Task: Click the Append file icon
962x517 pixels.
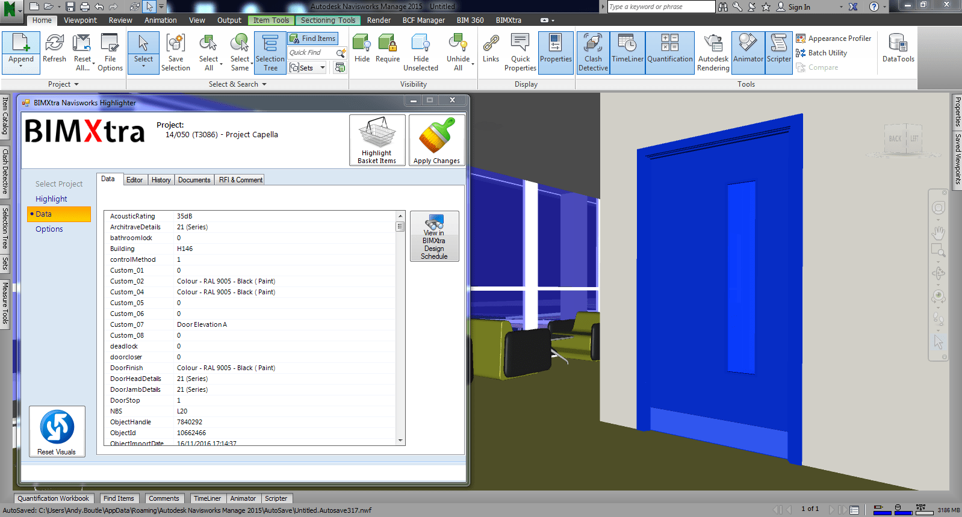Action: [21, 44]
